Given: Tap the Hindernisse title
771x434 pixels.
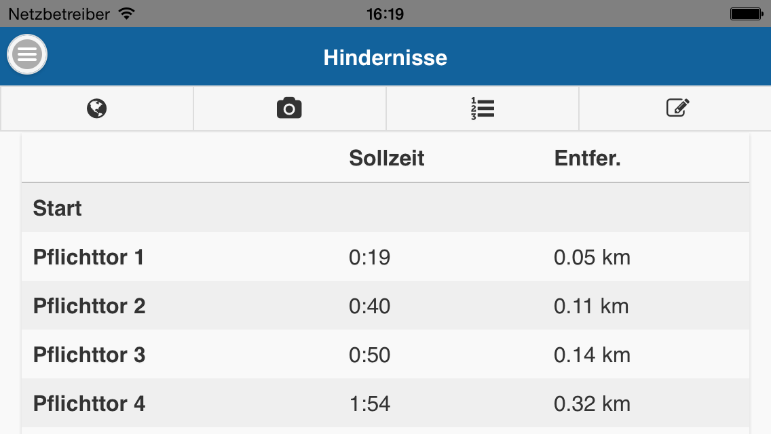Looking at the screenshot, I should [385, 58].
